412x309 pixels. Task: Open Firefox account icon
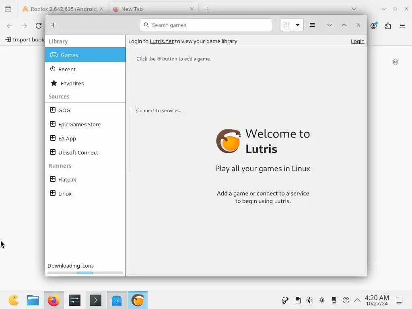374,25
